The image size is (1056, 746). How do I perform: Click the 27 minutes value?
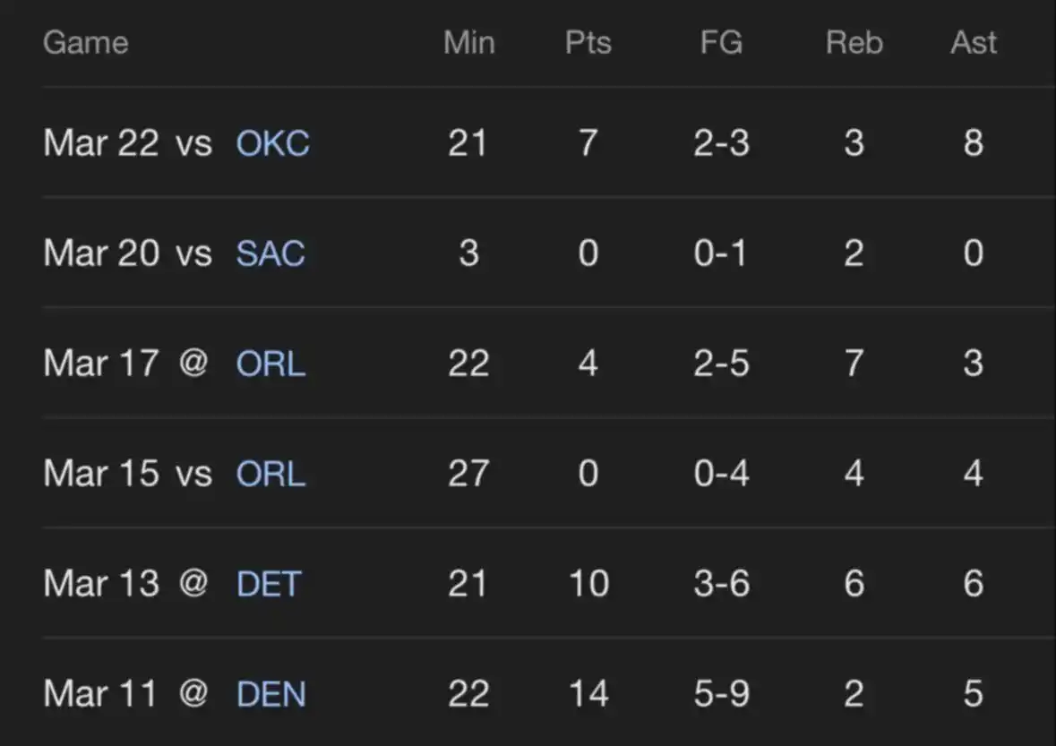point(468,474)
